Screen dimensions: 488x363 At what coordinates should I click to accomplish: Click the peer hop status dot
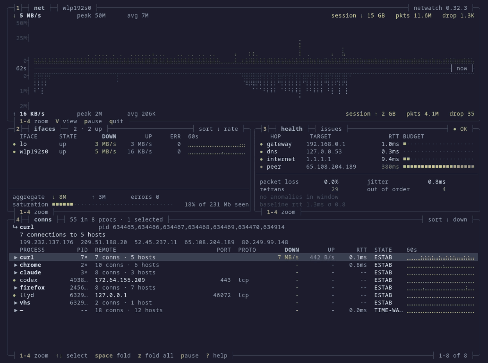point(262,167)
